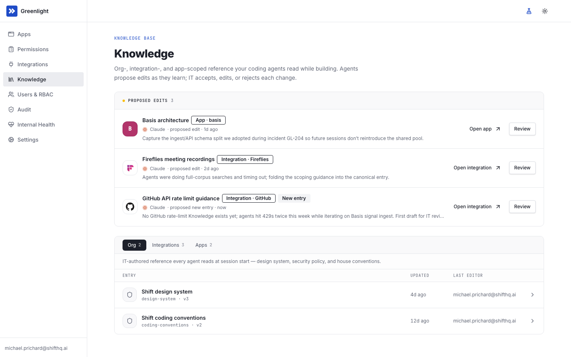The image size is (571, 357).
Task: Click the Basis architecture title
Action: coord(165,120)
